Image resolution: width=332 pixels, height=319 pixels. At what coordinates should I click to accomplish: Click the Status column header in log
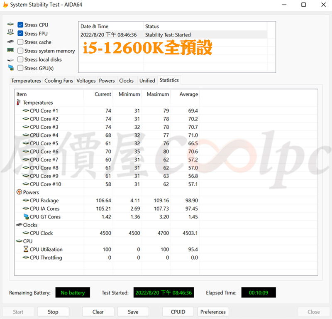(x=205, y=26)
